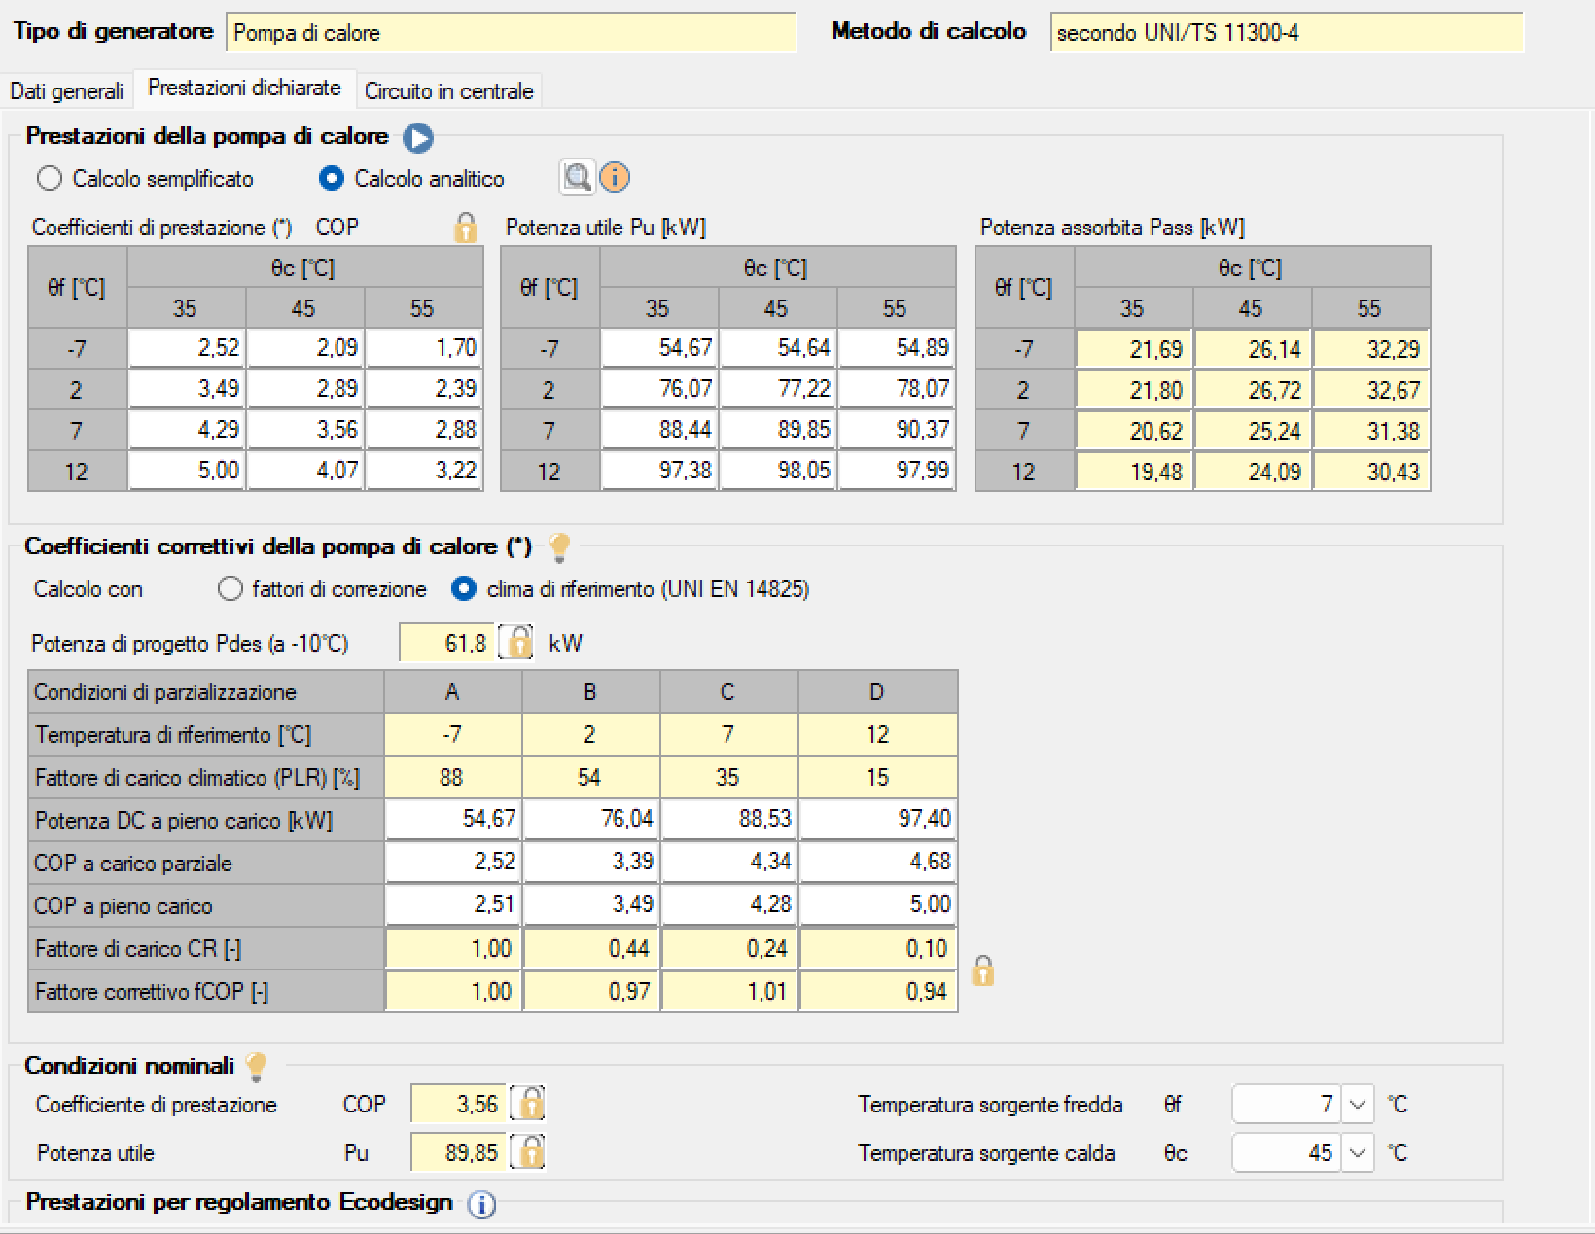This screenshot has width=1595, height=1234.
Task: Select COP a carico parziale cell 3,39
Action: [x=591, y=862]
